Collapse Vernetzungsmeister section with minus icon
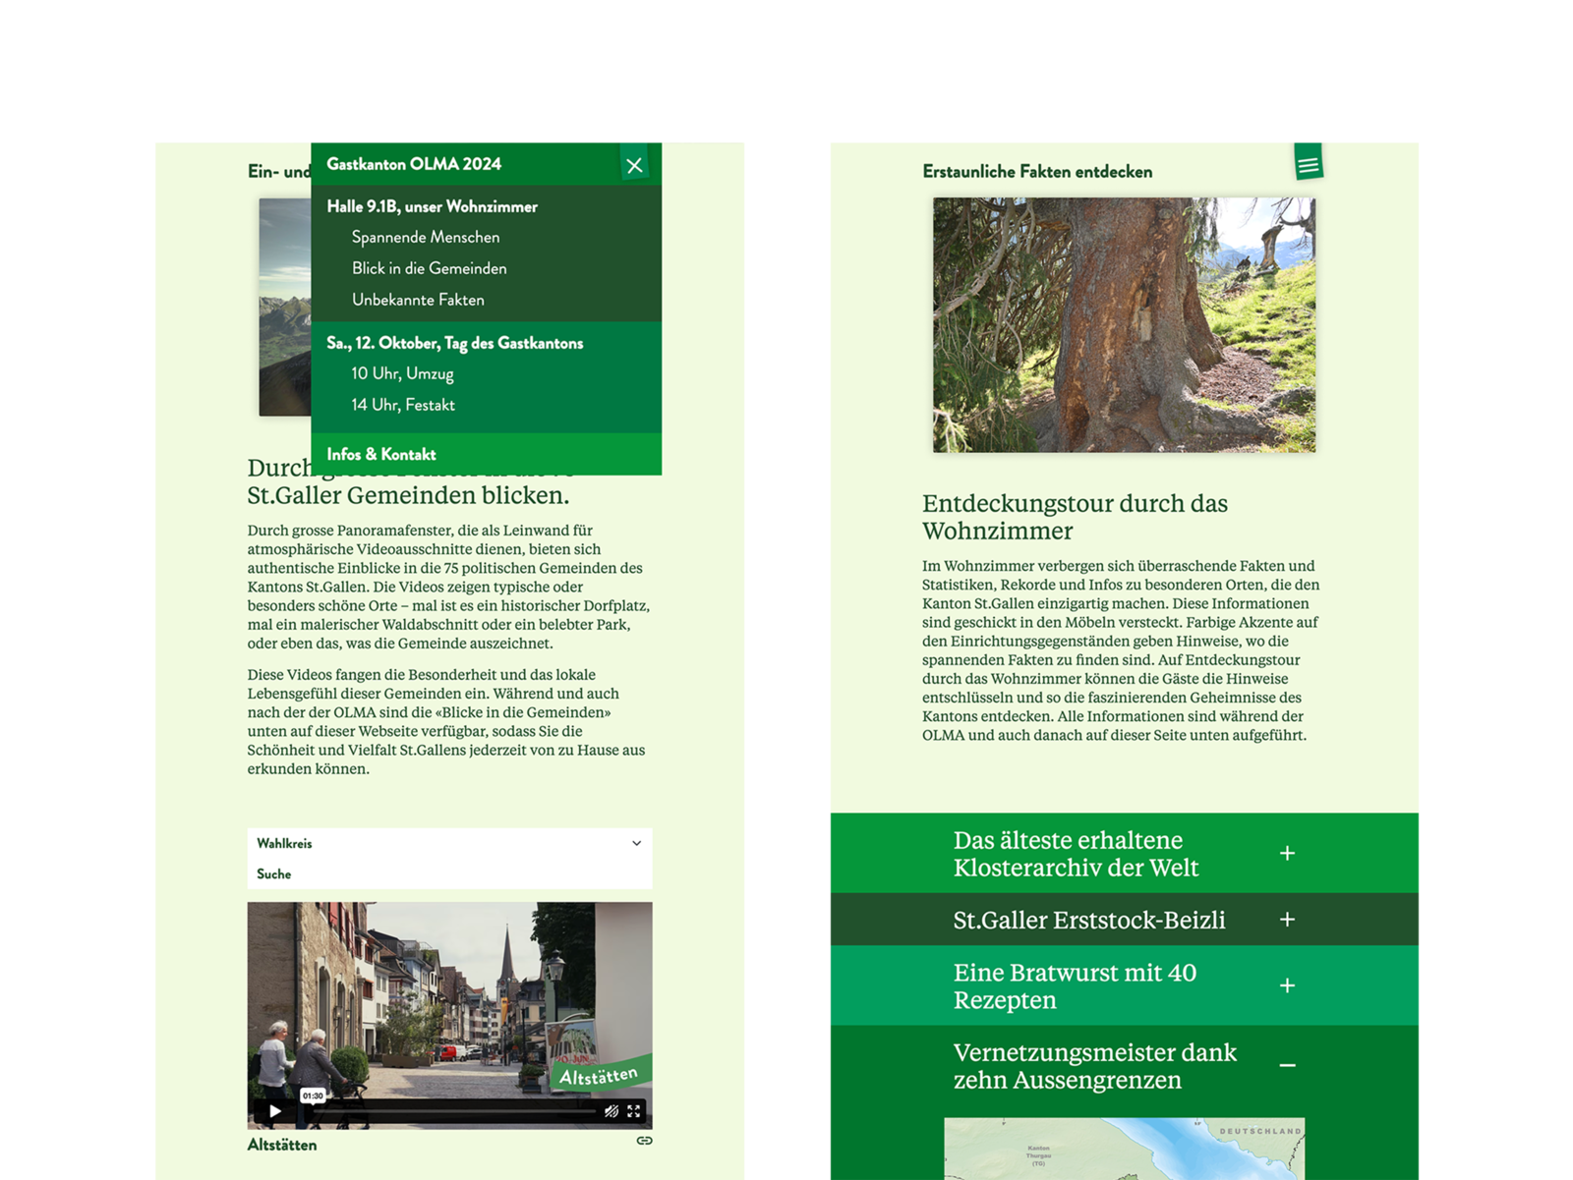 tap(1287, 1065)
